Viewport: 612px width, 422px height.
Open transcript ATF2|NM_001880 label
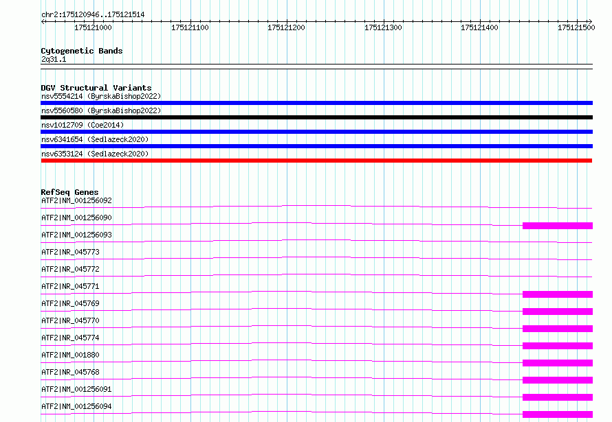70,355
